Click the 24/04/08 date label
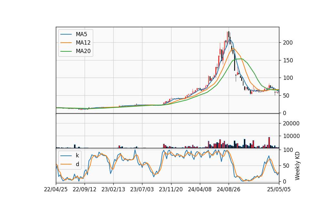The height and width of the screenshot is (223, 310). pyautogui.click(x=200, y=189)
